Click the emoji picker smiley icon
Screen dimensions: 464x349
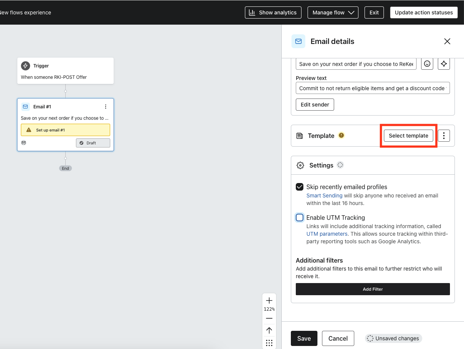(427, 64)
